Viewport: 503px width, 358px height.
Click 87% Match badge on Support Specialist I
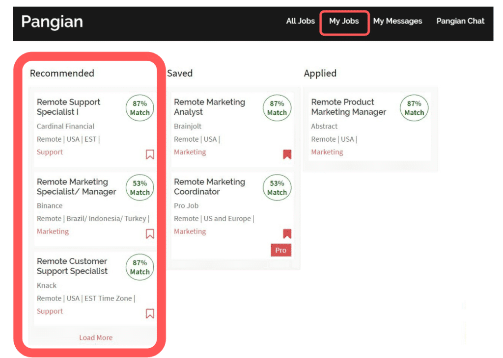click(x=140, y=108)
